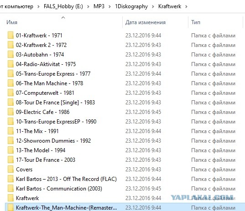245x211 pixels.
Task: Select folder name 04-Radio-Aktivitat - 1975
Action: (46, 64)
